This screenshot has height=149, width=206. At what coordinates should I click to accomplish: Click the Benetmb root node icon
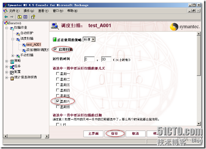[6, 23]
